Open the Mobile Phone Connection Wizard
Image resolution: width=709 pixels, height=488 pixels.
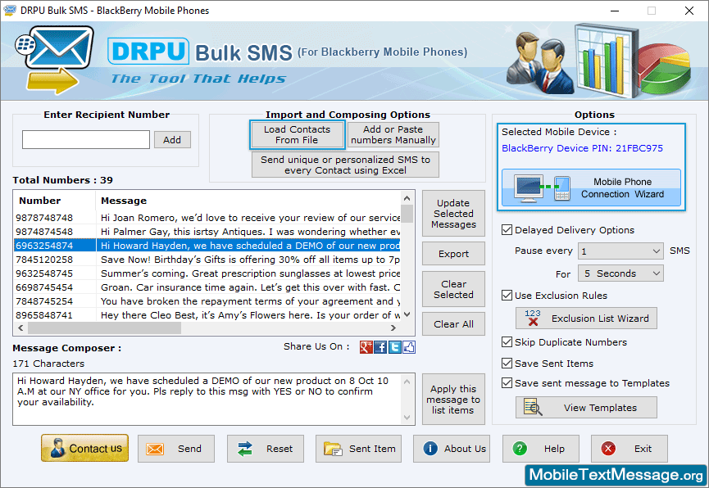click(591, 188)
